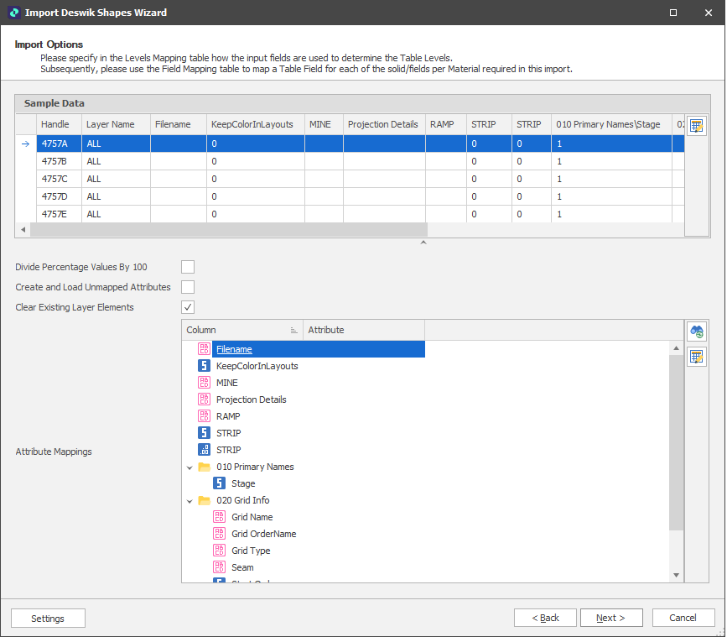This screenshot has height=637, width=727.
Task: Collapse the 020 Grid Info group
Action: coord(190,500)
